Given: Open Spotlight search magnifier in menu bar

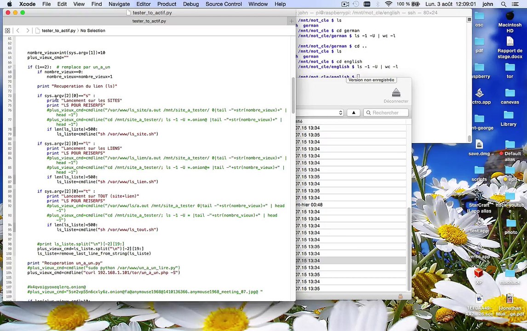Looking at the screenshot, I should [x=503, y=4].
